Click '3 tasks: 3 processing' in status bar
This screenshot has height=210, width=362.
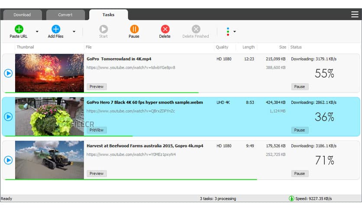pyautogui.click(x=218, y=199)
